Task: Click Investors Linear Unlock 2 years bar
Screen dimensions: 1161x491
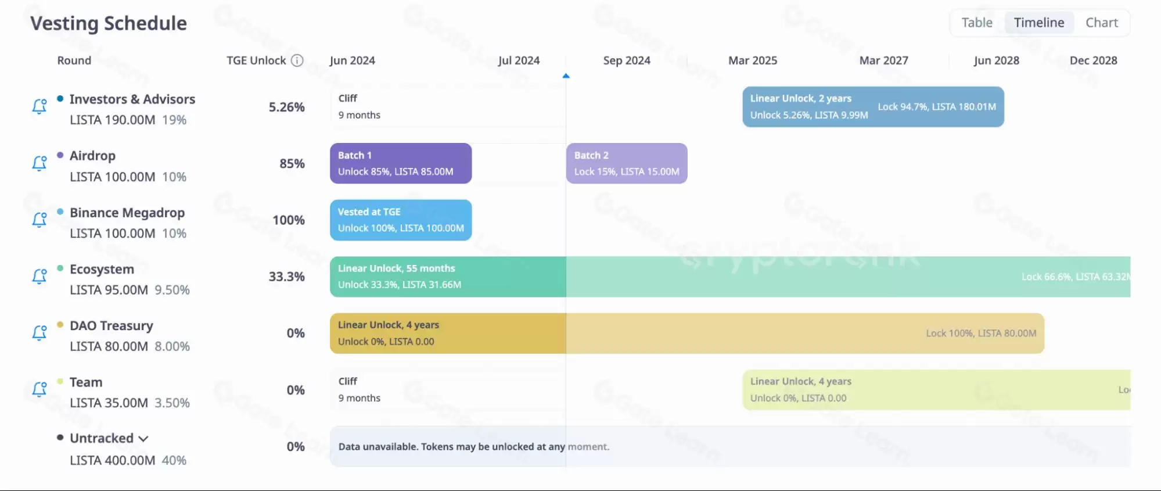Action: (x=872, y=107)
